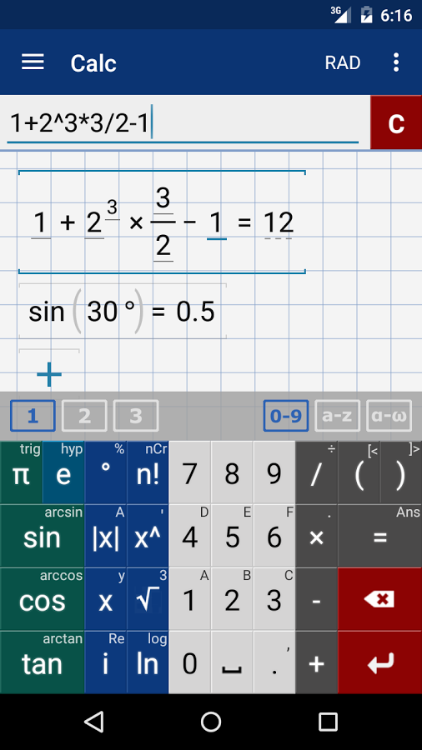Tap the red backspace delete key
422x750 pixels.
click(380, 599)
